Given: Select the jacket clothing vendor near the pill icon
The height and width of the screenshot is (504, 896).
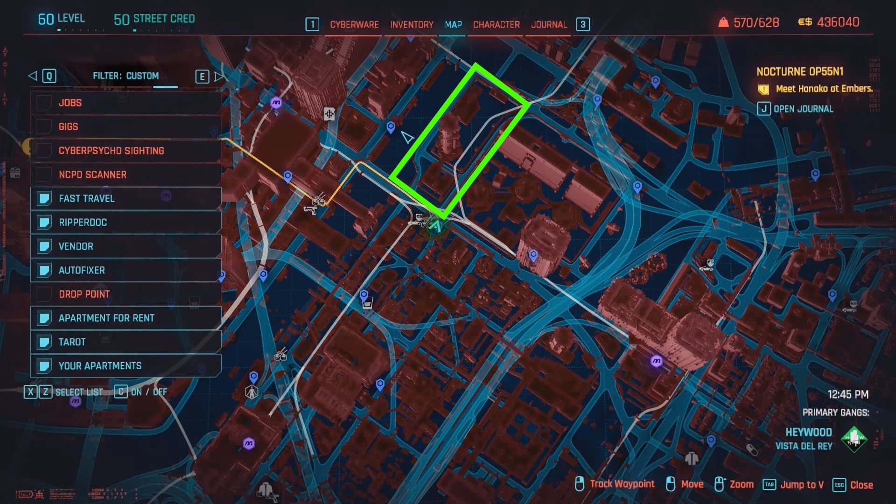Looking at the screenshot, I should click(x=692, y=458).
